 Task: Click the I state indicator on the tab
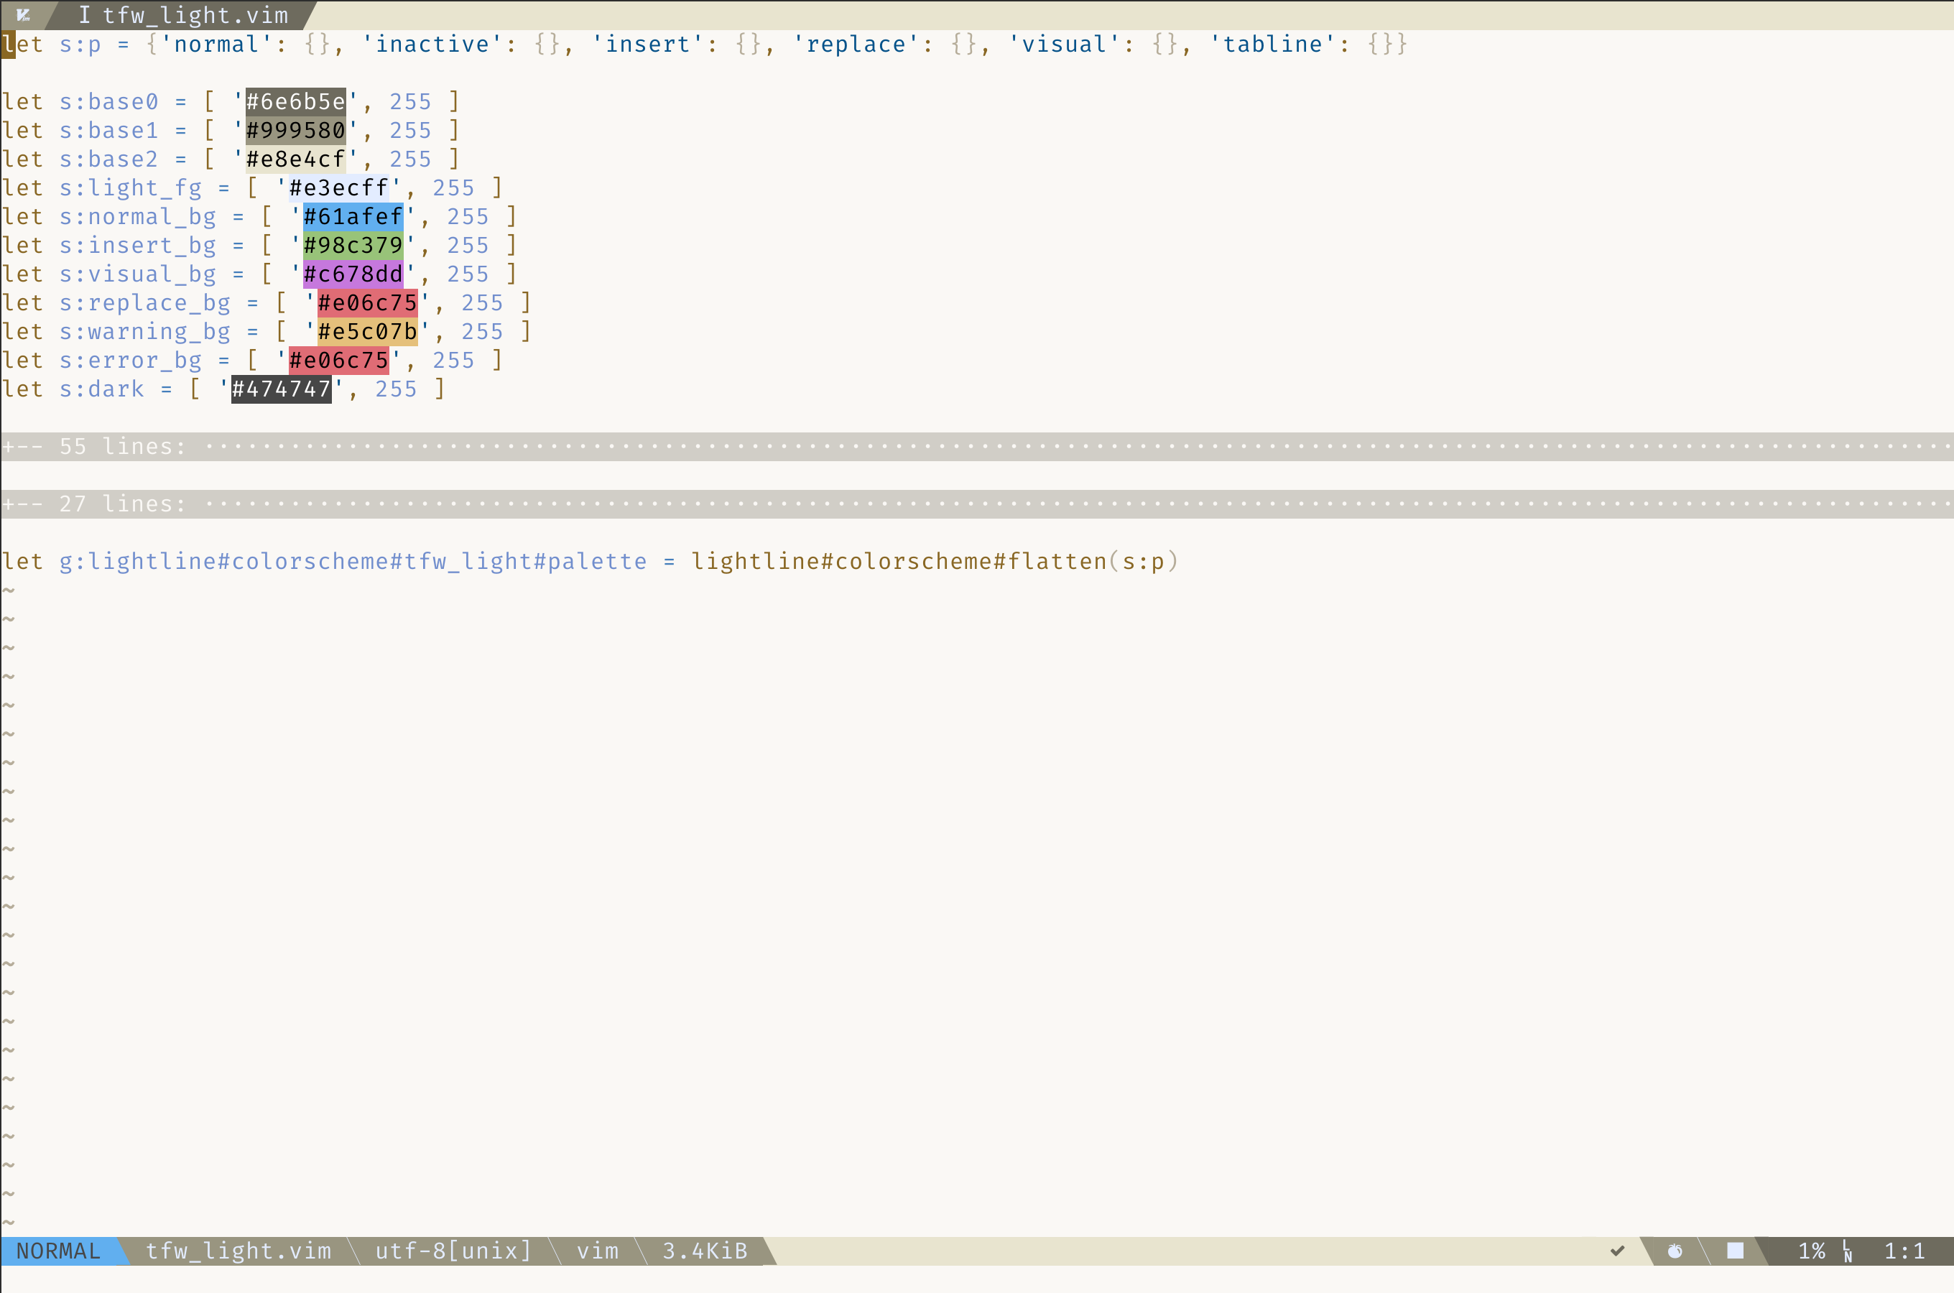tap(85, 14)
